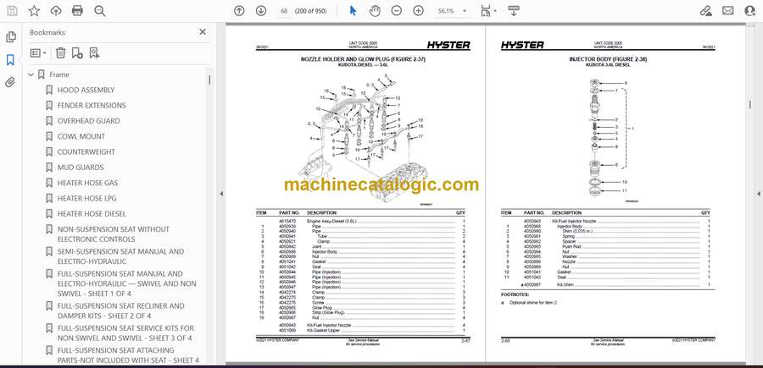Select COWL MOUNT bookmark
This screenshot has height=368, width=763.
(81, 136)
